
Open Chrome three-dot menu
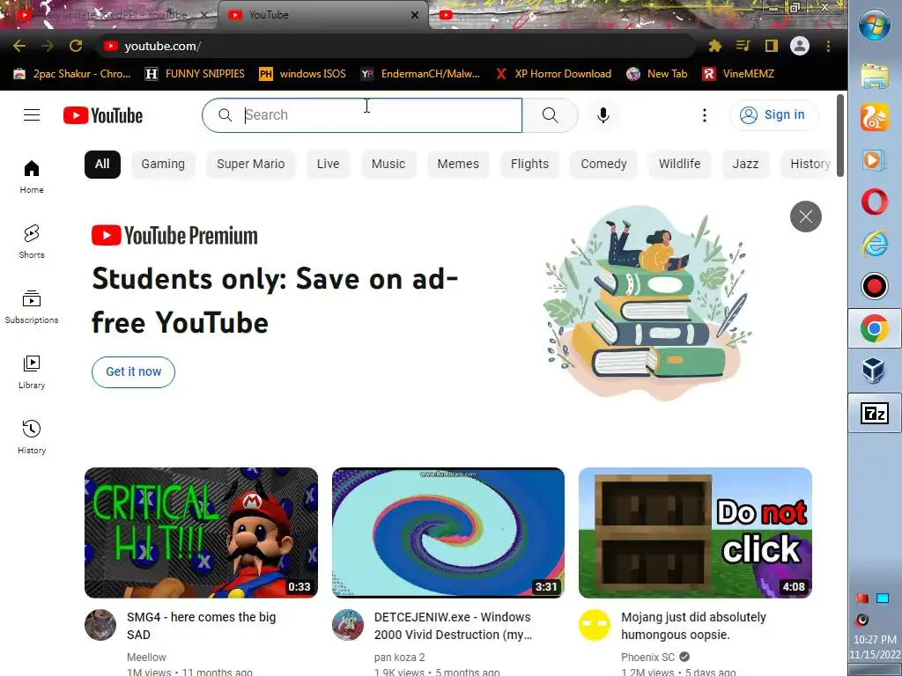pos(828,46)
